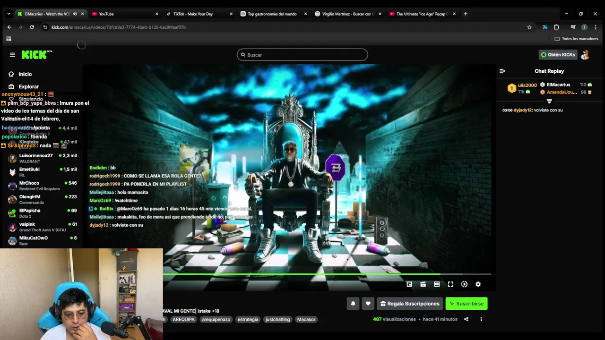Screen dimensions: 605x340
Task: Open playback speed control in player
Action: (x=464, y=284)
